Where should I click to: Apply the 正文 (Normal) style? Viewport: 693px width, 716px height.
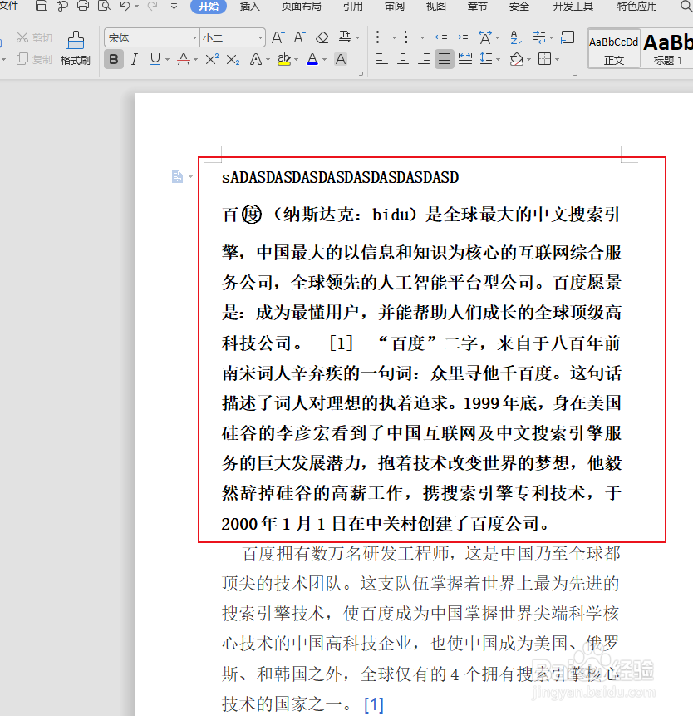(x=614, y=49)
